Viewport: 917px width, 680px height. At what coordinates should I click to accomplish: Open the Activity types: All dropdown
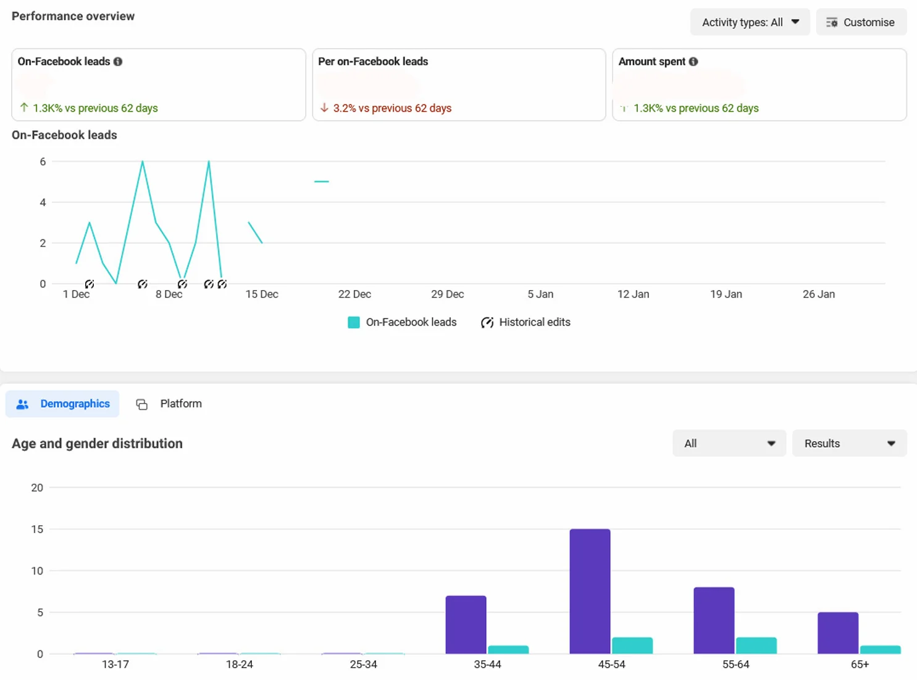pyautogui.click(x=750, y=22)
